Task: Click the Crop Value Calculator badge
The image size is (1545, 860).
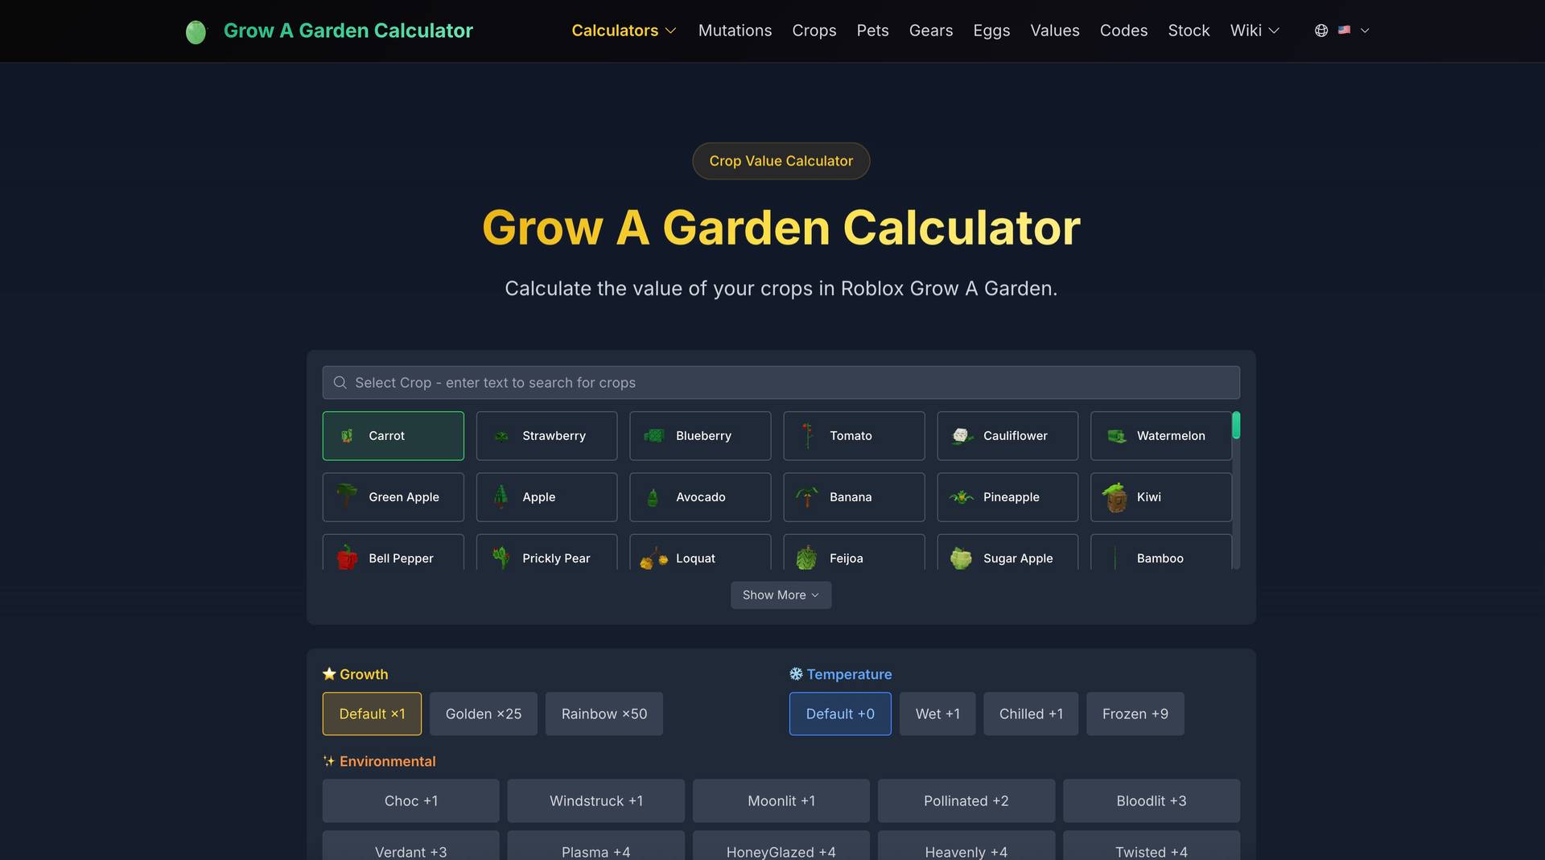Action: coord(780,161)
